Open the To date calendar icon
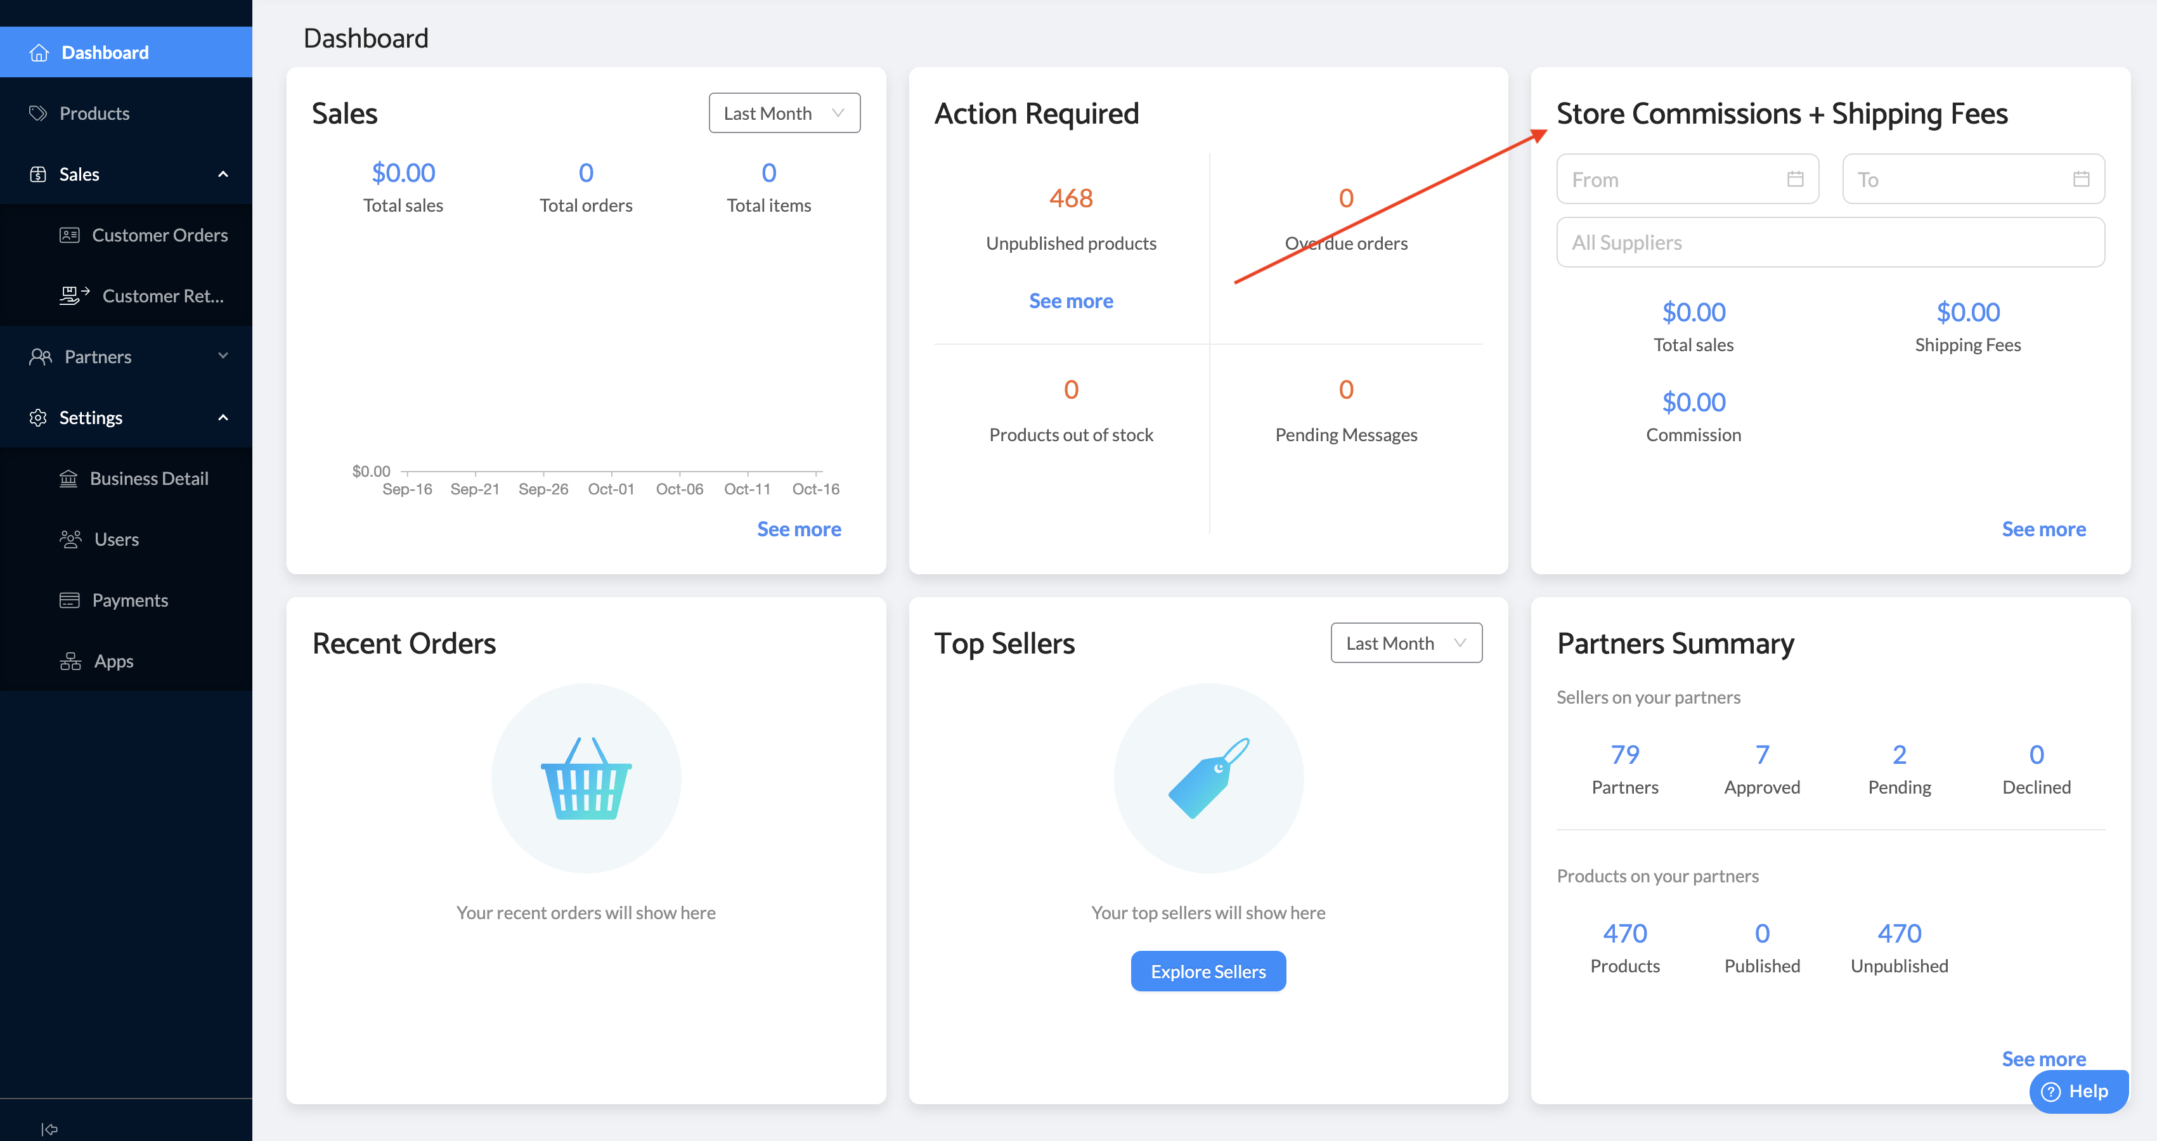The width and height of the screenshot is (2157, 1141). tap(2081, 179)
